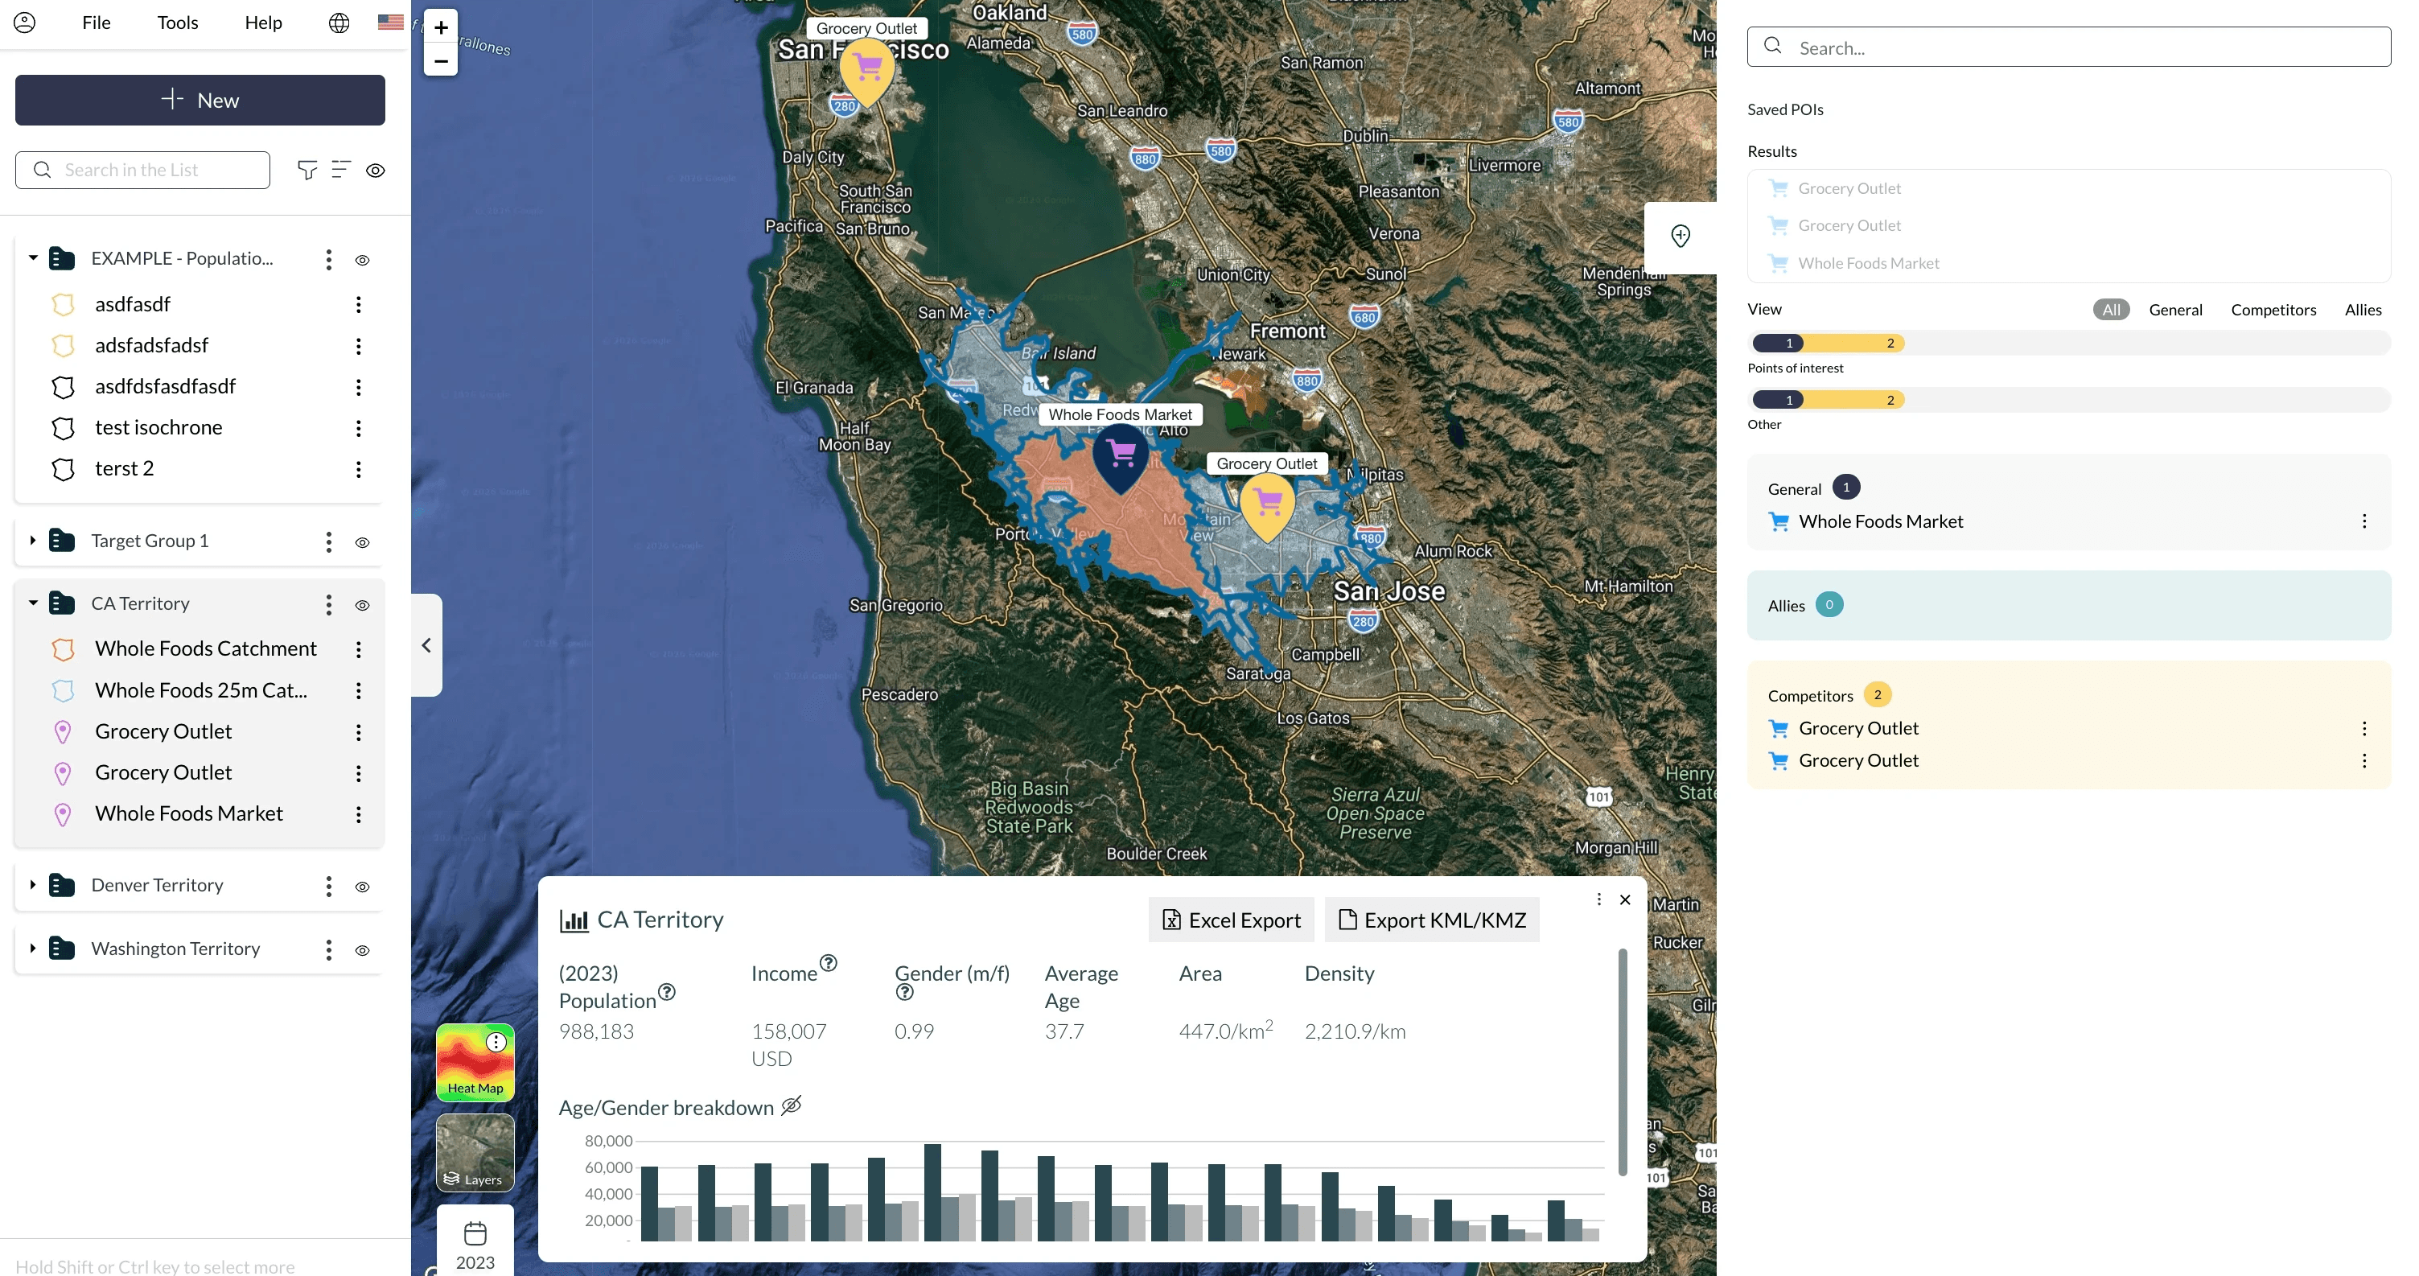The width and height of the screenshot is (2419, 1276).
Task: Toggle visibility of CA Territory folder
Action: click(x=363, y=606)
